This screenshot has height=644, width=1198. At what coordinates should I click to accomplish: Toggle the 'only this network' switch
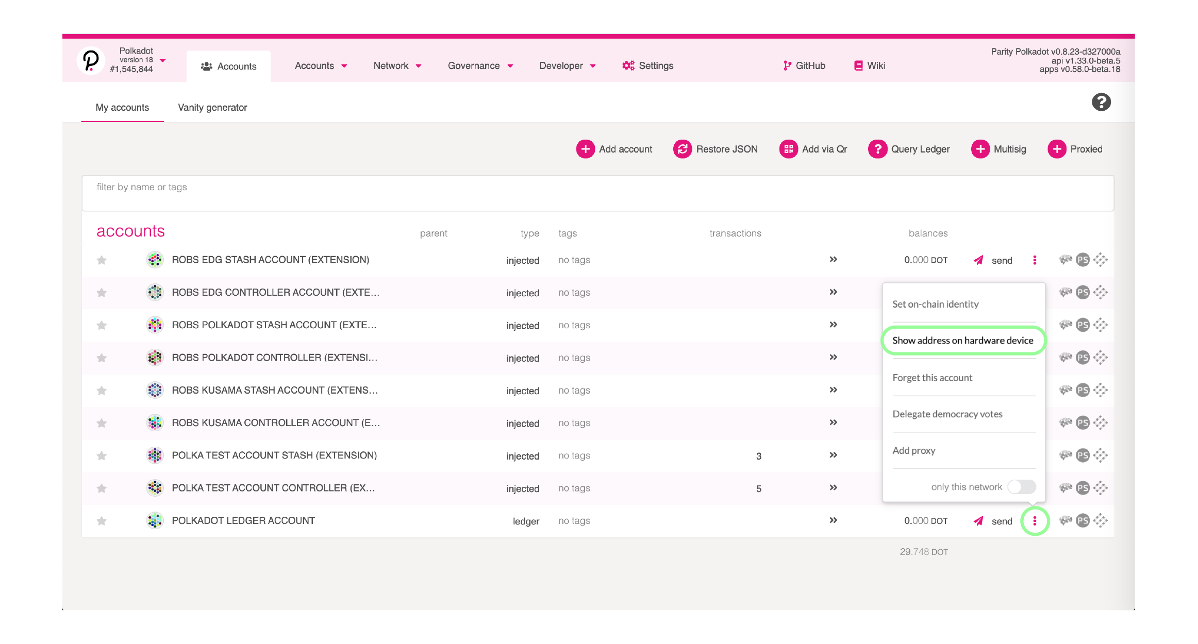(x=1022, y=486)
